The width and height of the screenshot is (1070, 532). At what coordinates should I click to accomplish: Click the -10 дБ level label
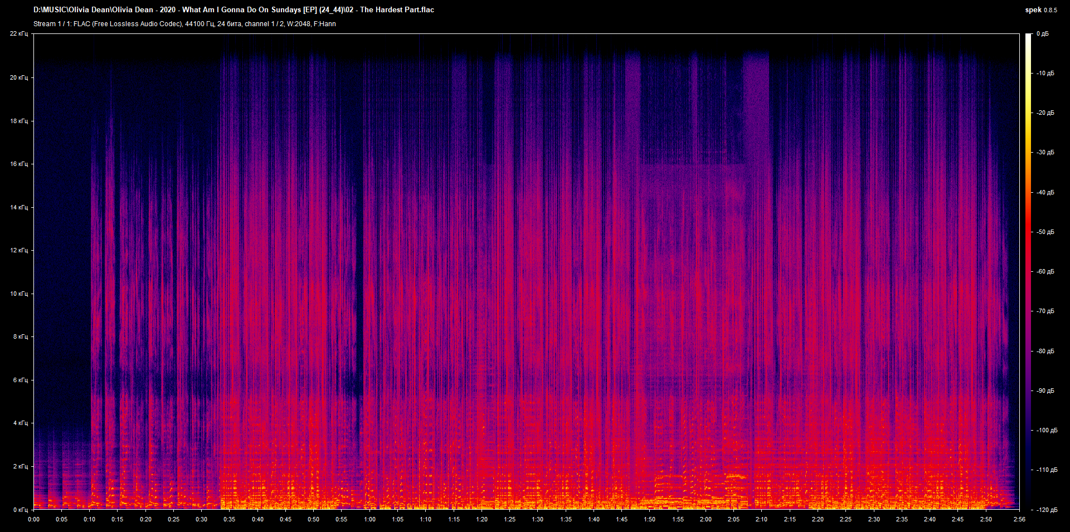(1045, 74)
